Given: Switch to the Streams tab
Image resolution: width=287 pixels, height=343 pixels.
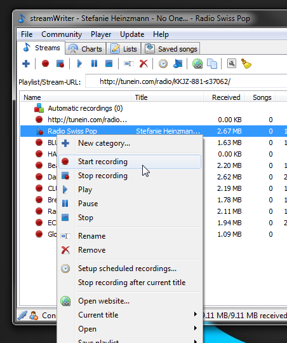Looking at the screenshot, I should 41,48.
